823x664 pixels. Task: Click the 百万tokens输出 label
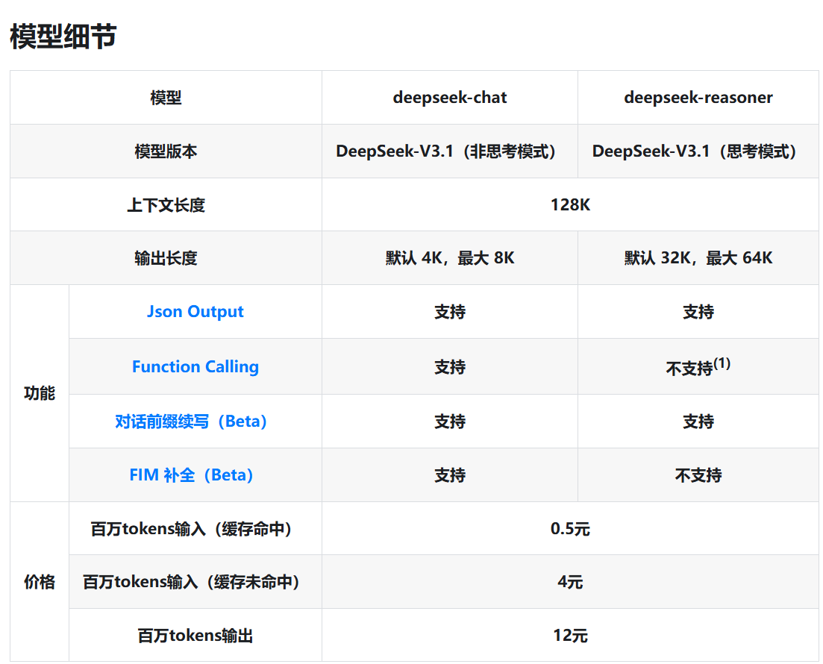195,636
